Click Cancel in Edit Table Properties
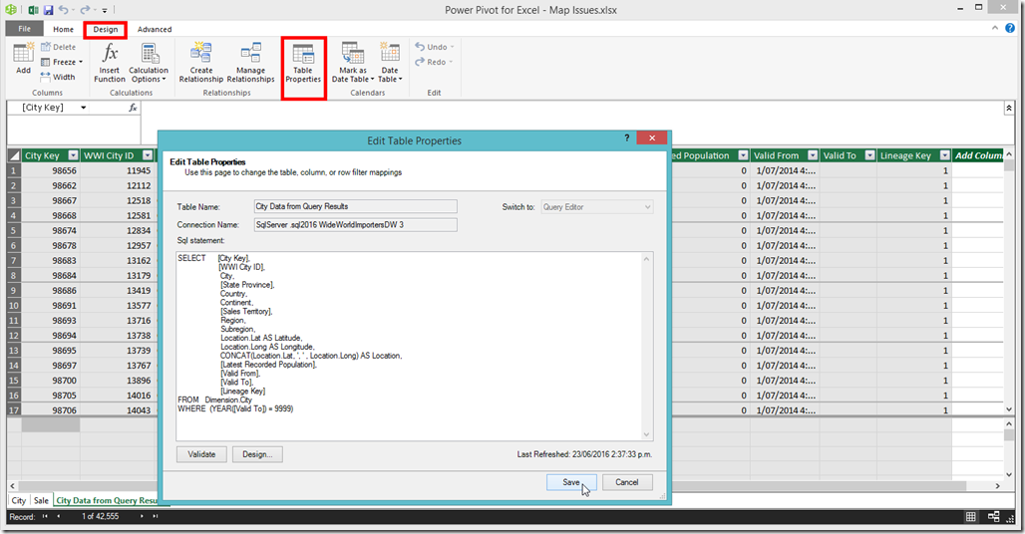 (x=627, y=482)
